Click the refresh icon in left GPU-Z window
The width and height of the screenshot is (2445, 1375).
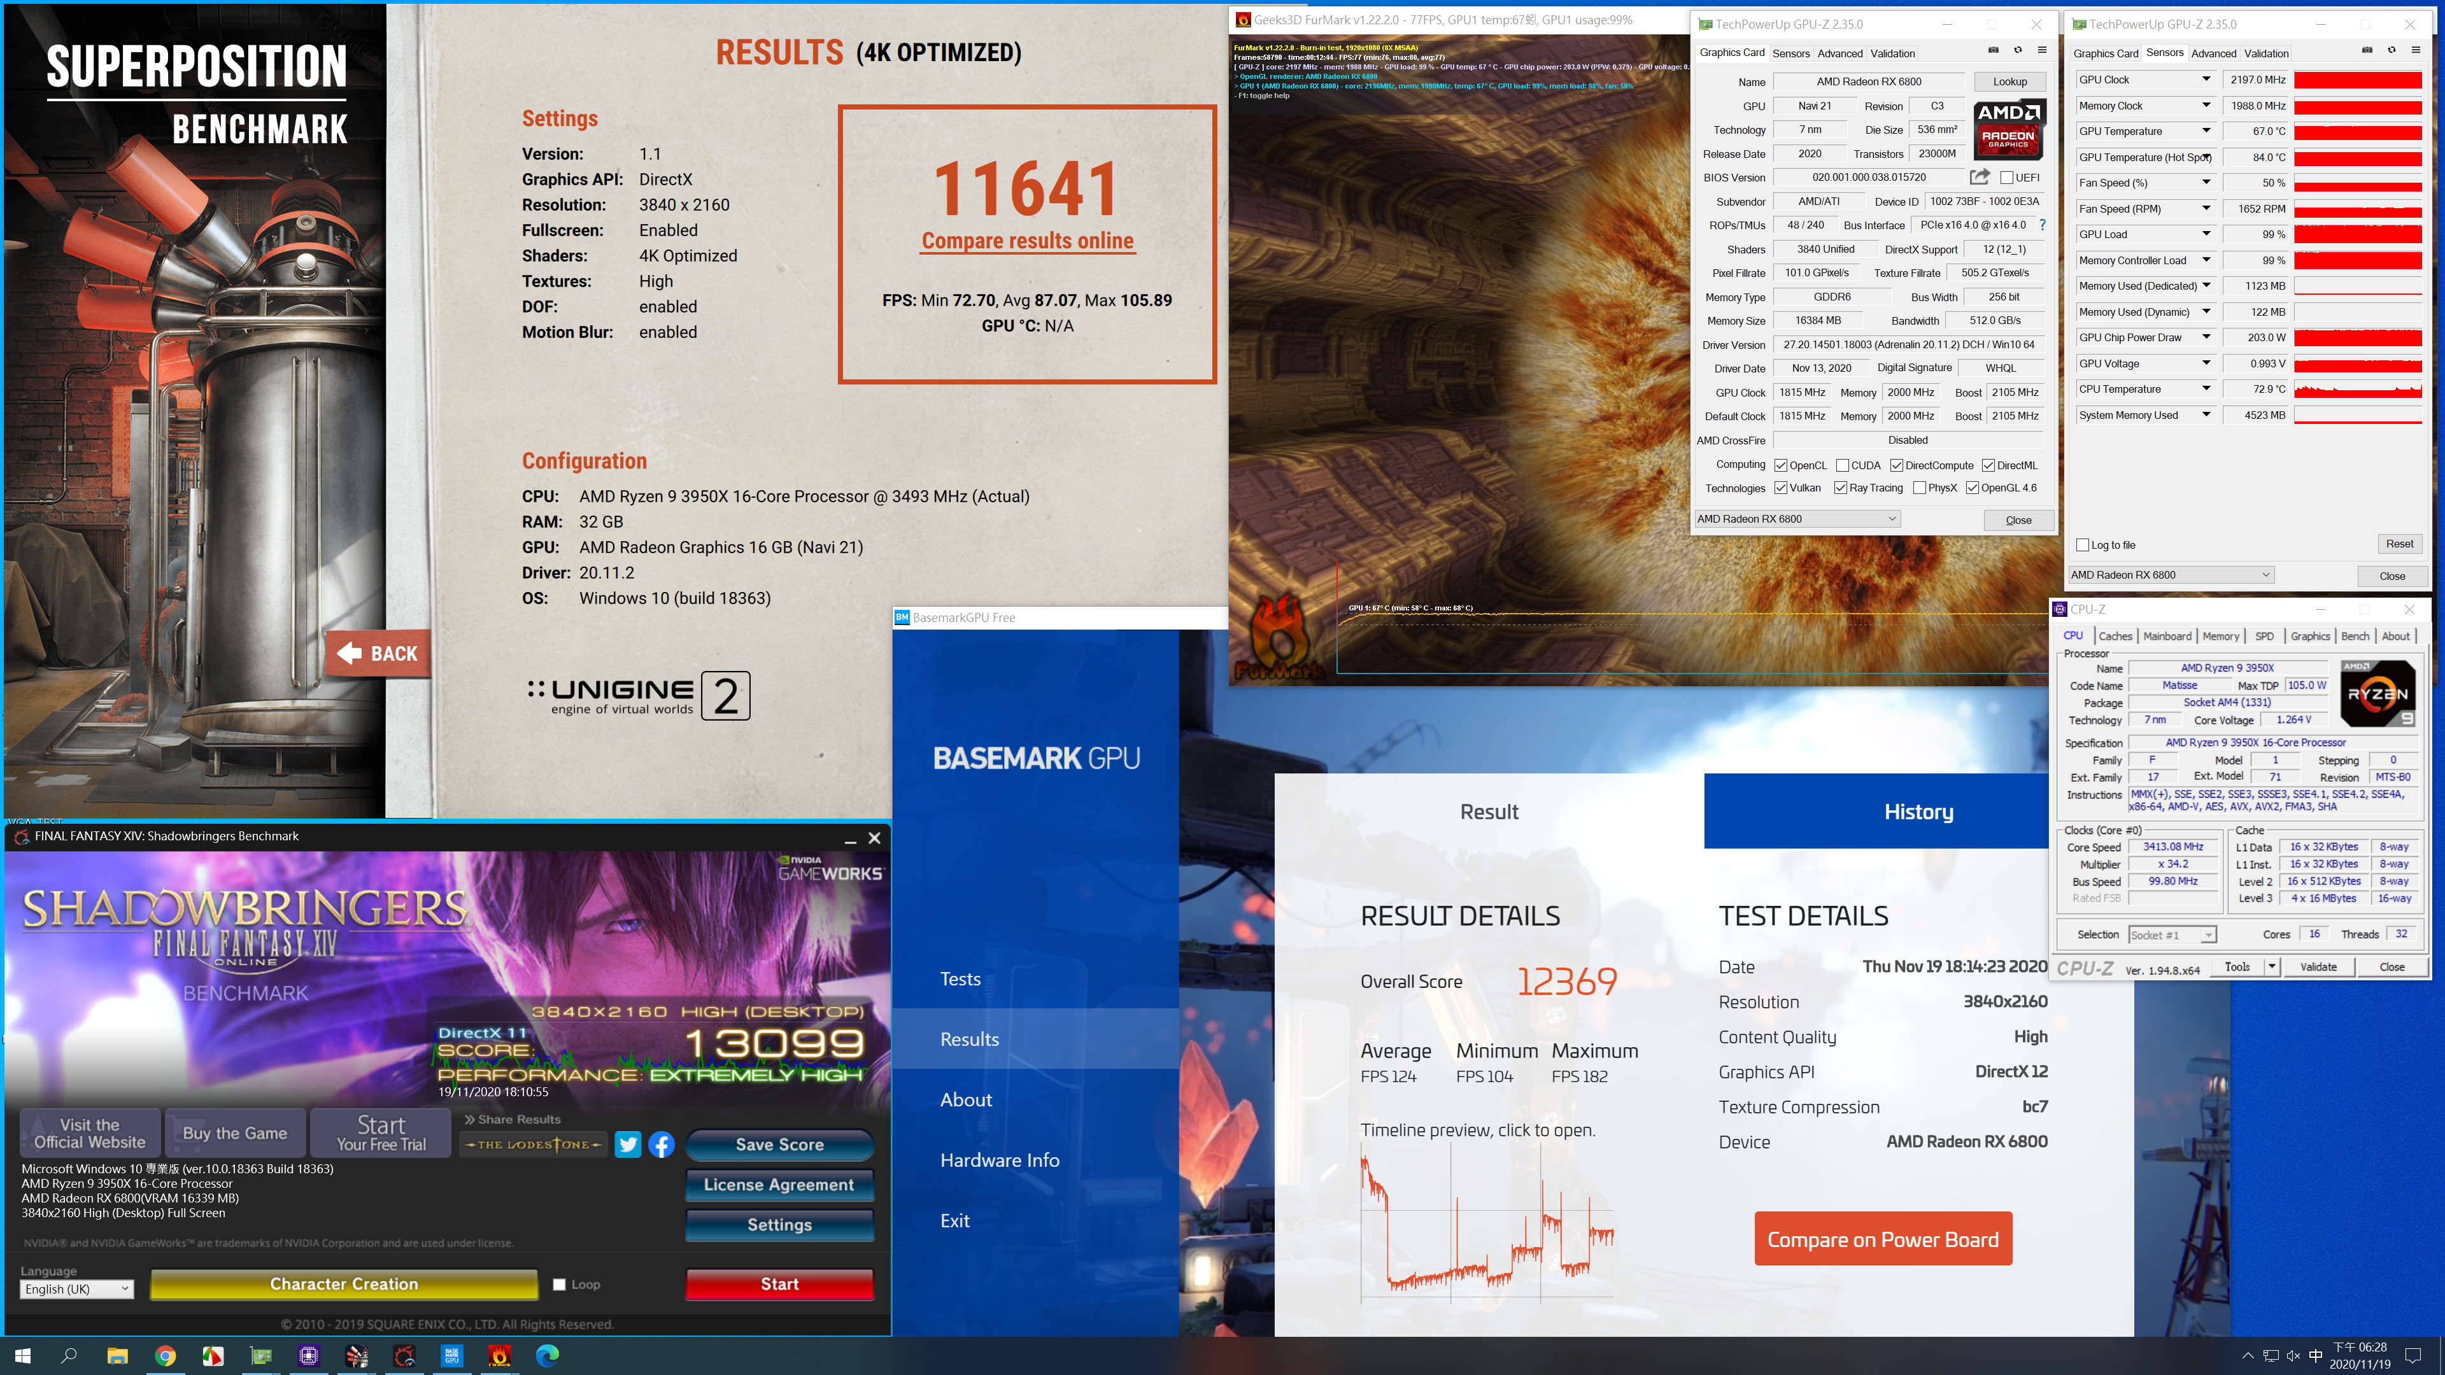[2018, 50]
